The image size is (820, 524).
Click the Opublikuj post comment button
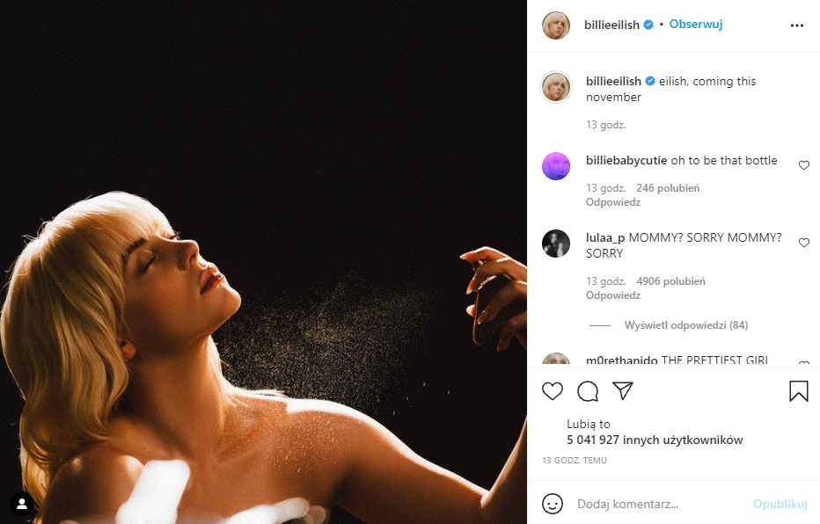780,505
